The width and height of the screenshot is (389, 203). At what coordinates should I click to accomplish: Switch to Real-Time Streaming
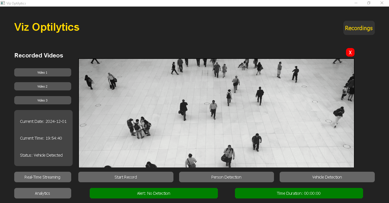(x=43, y=177)
